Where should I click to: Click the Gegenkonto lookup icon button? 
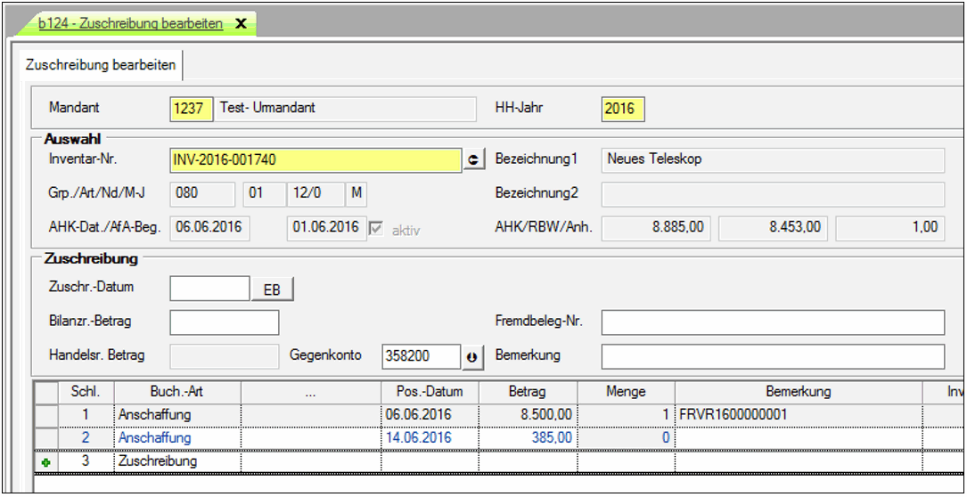click(472, 356)
